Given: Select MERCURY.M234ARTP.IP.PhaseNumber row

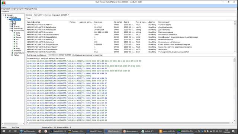Looking at the screenshot, I should coord(130,50).
